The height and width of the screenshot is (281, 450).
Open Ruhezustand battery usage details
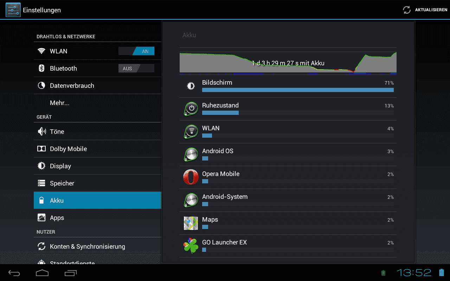[x=288, y=109]
